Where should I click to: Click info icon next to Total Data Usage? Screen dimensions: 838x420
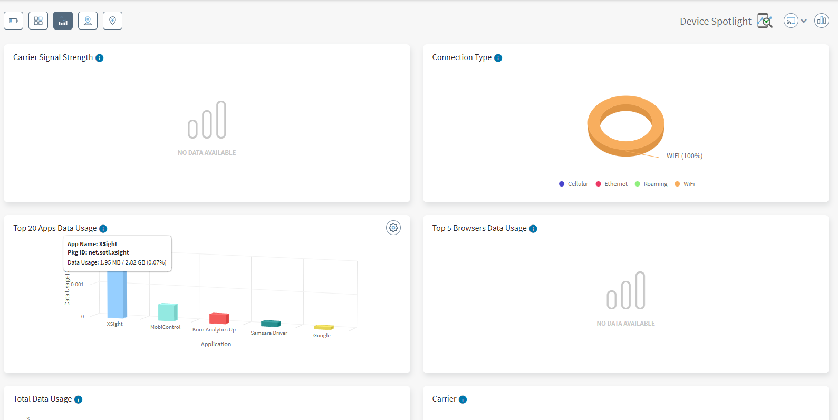[78, 399]
